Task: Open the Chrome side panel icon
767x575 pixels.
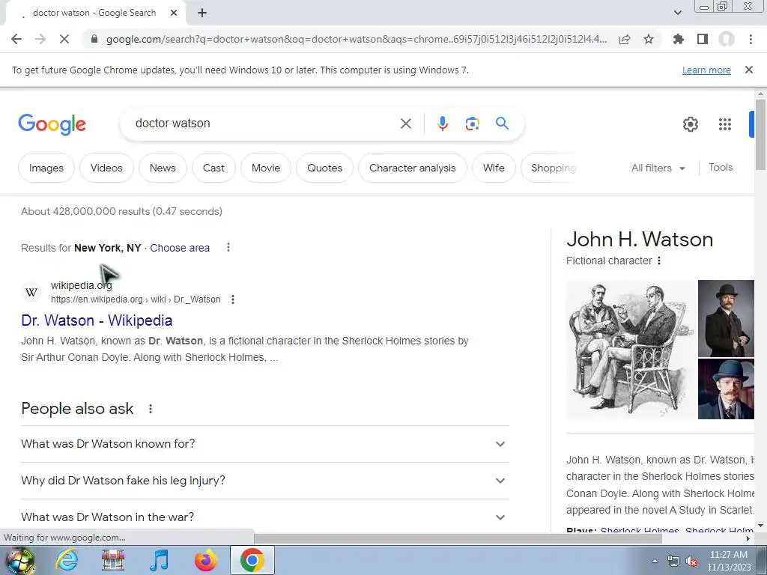Action: pyautogui.click(x=703, y=39)
